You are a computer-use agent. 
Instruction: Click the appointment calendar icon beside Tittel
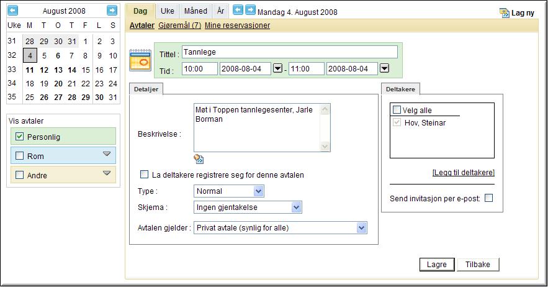[x=140, y=60]
